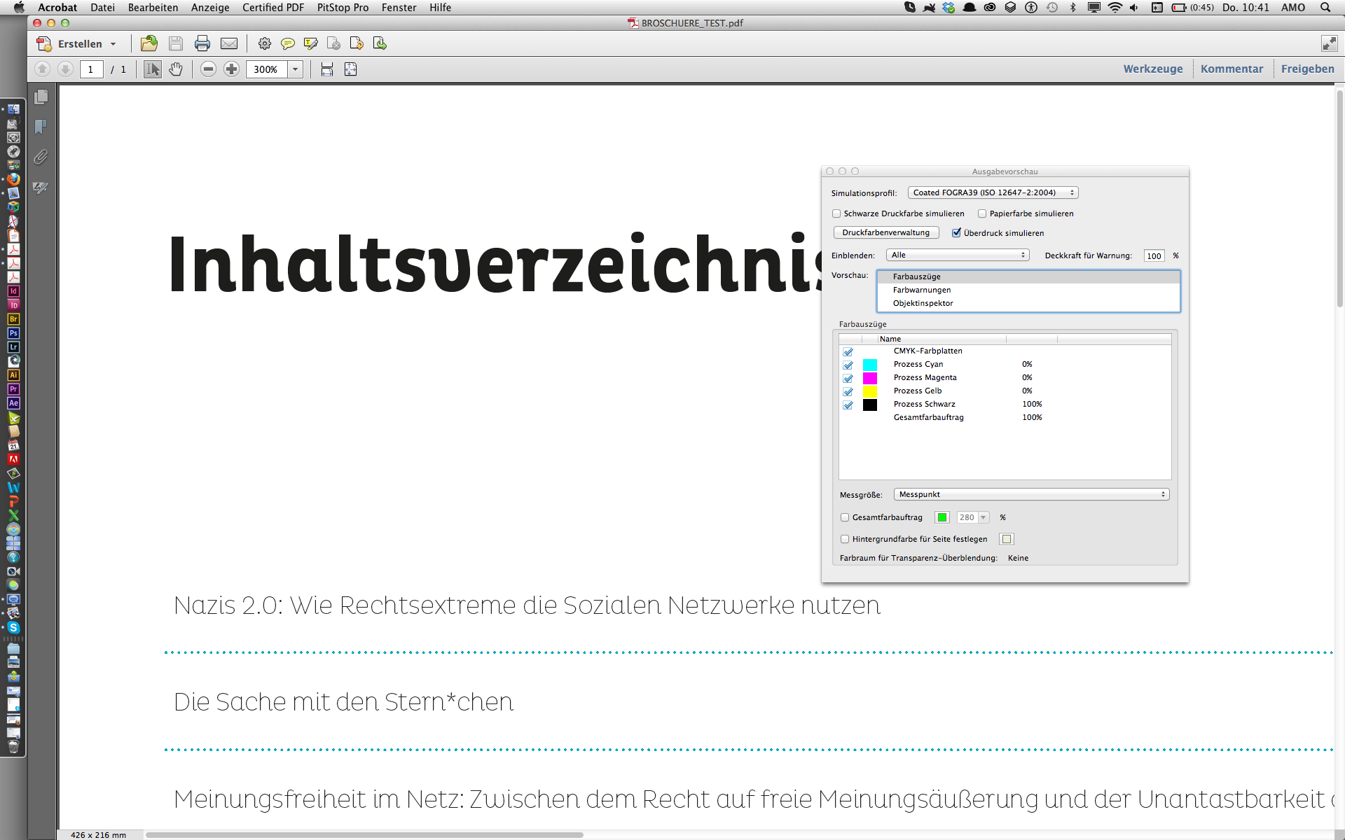This screenshot has width=1345, height=840.
Task: Open Messgröße Messpunkt dropdown
Action: pyautogui.click(x=1031, y=494)
